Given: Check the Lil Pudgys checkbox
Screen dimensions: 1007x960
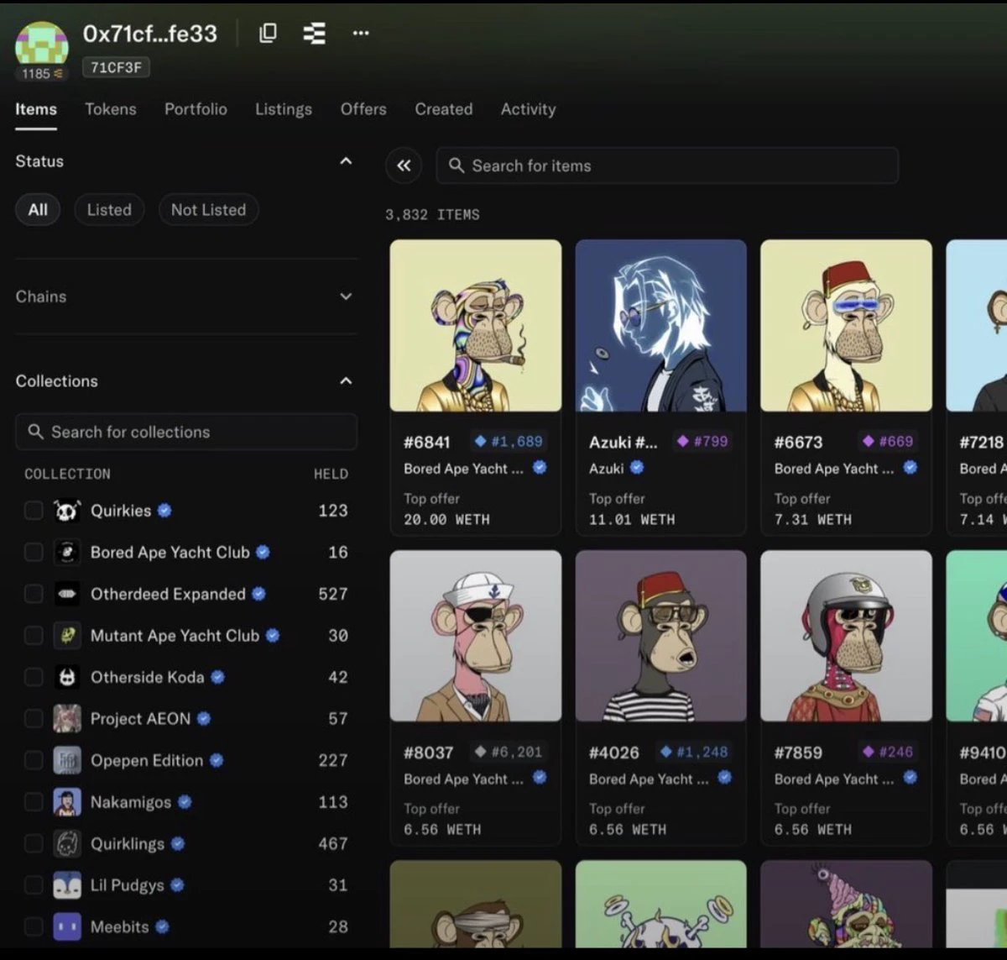Looking at the screenshot, I should (x=34, y=885).
